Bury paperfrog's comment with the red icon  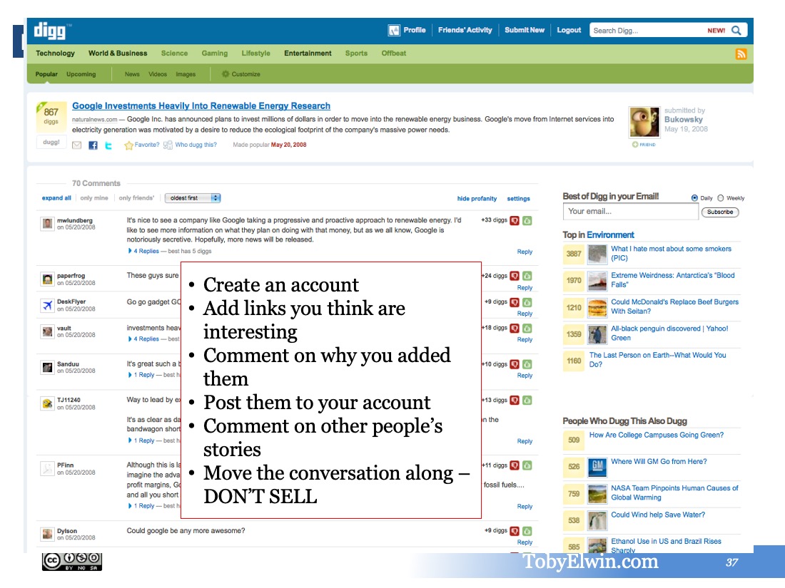tap(514, 276)
